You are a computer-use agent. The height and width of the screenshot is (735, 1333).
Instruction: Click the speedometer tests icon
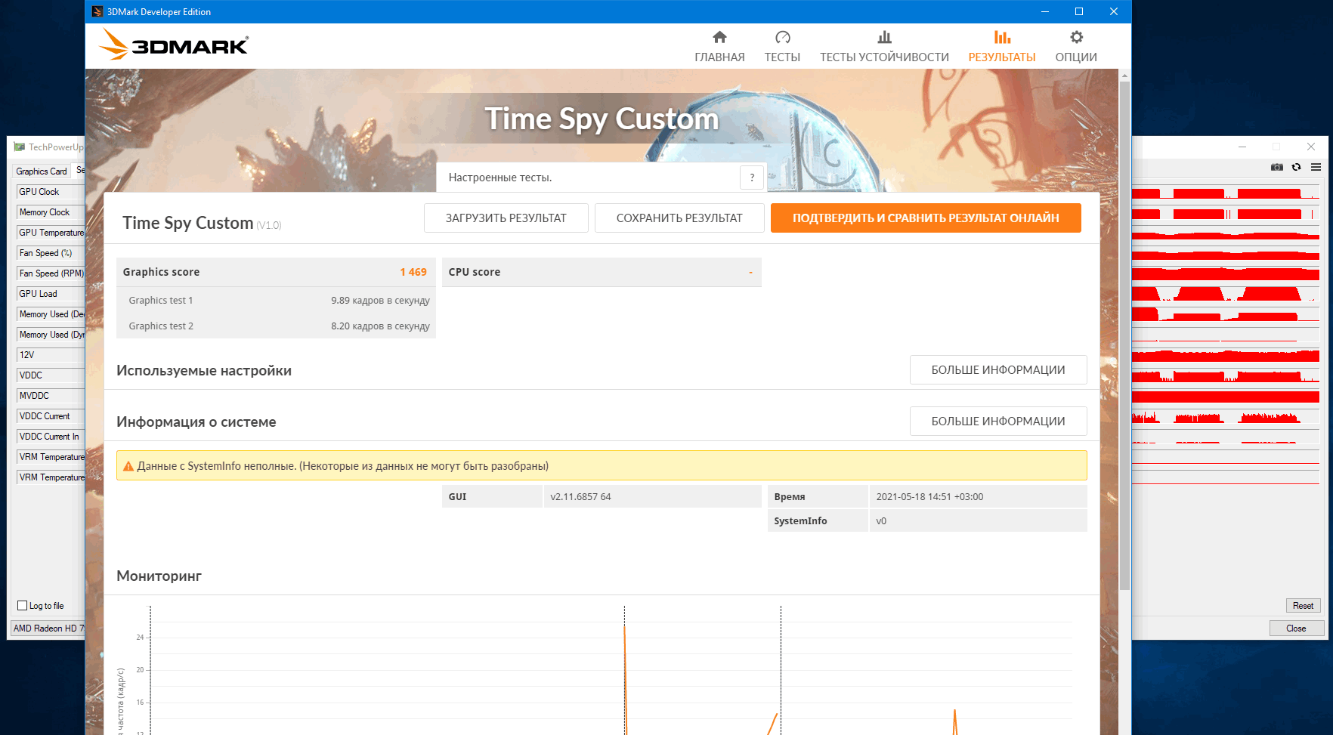[782, 37]
